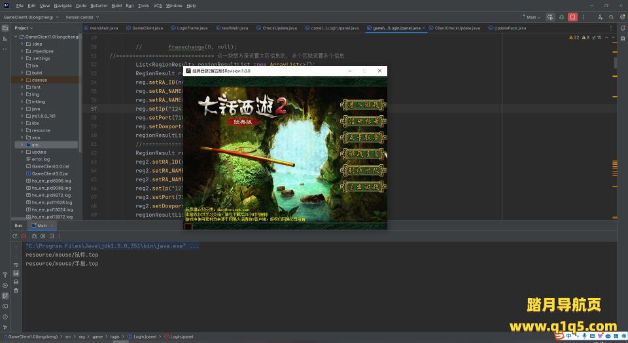The height and width of the screenshot is (343, 628).
Task: Toggle the Project tool window icon
Action: 5,28
